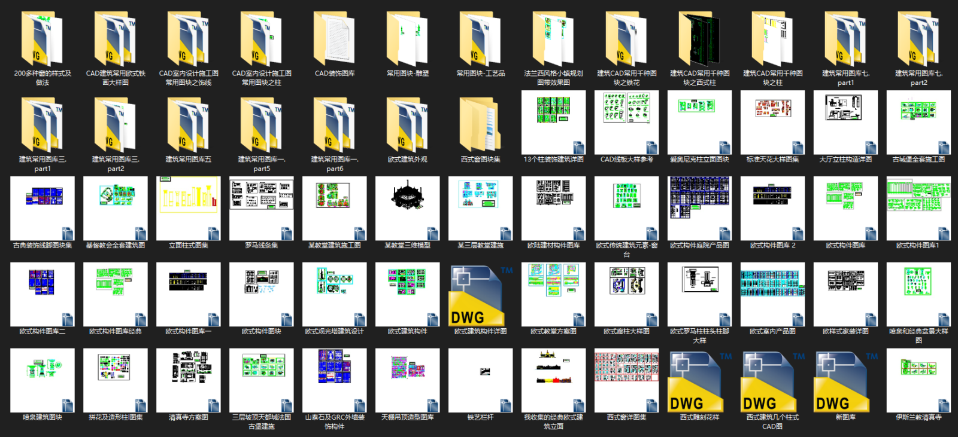This screenshot has width=958, height=437.
Task: Click the file name 铁艺栏杆
Action: (x=480, y=417)
